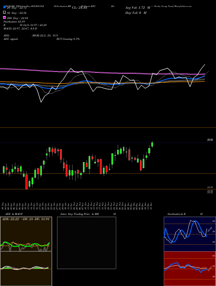Click the '(MGR) 22.2, 25, 15.9' ADX values
Viewport: 216px width, 286px height.
(x=45, y=36)
